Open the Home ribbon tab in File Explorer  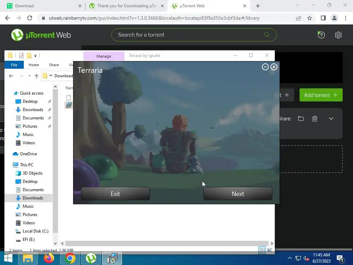[34, 65]
